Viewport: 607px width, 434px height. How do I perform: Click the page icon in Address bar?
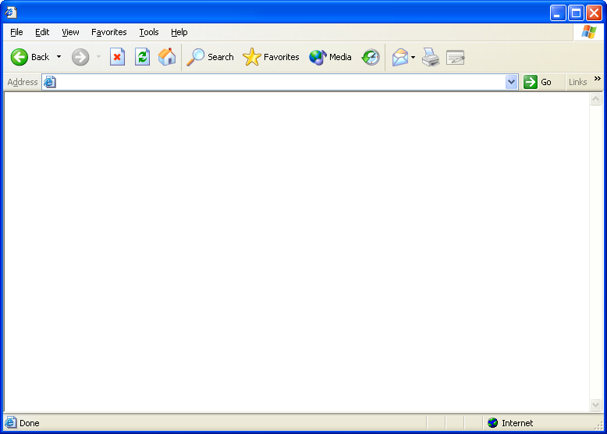50,82
